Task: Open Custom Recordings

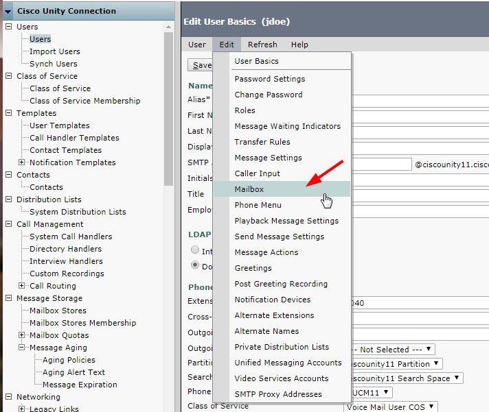Action: click(x=67, y=274)
